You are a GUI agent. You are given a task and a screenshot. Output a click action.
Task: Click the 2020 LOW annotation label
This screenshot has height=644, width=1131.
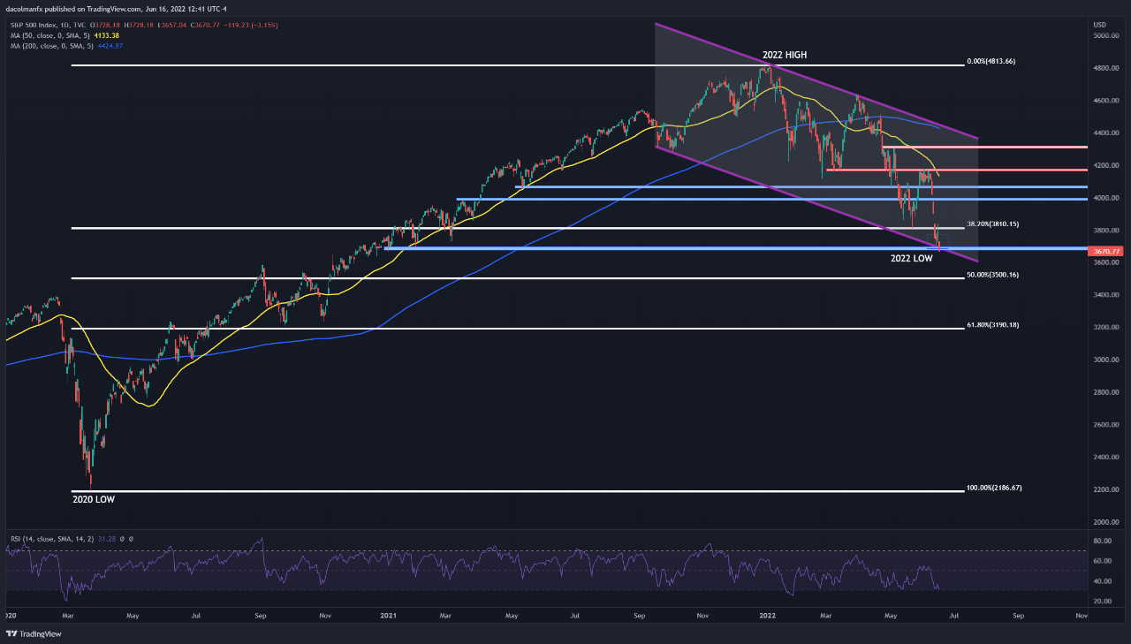coord(93,499)
